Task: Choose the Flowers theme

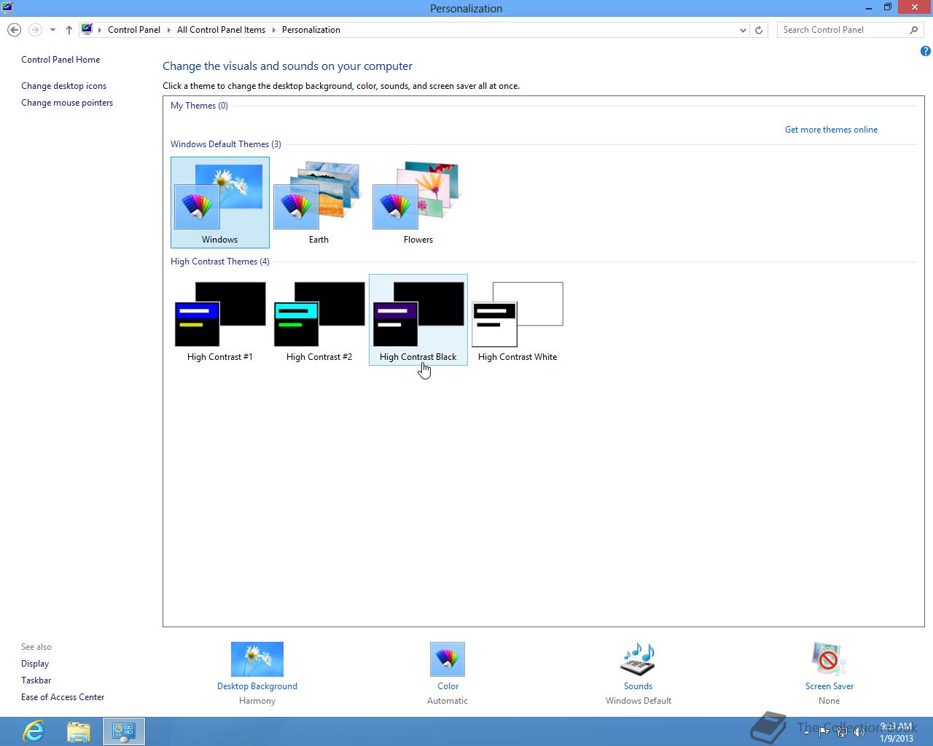Action: tap(418, 203)
